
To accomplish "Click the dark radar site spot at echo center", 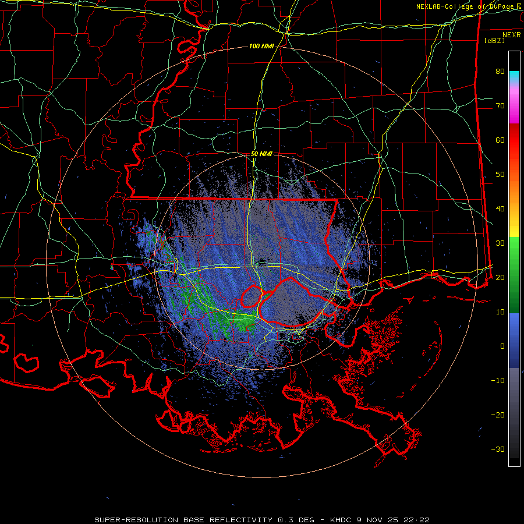I will pos(262,263).
